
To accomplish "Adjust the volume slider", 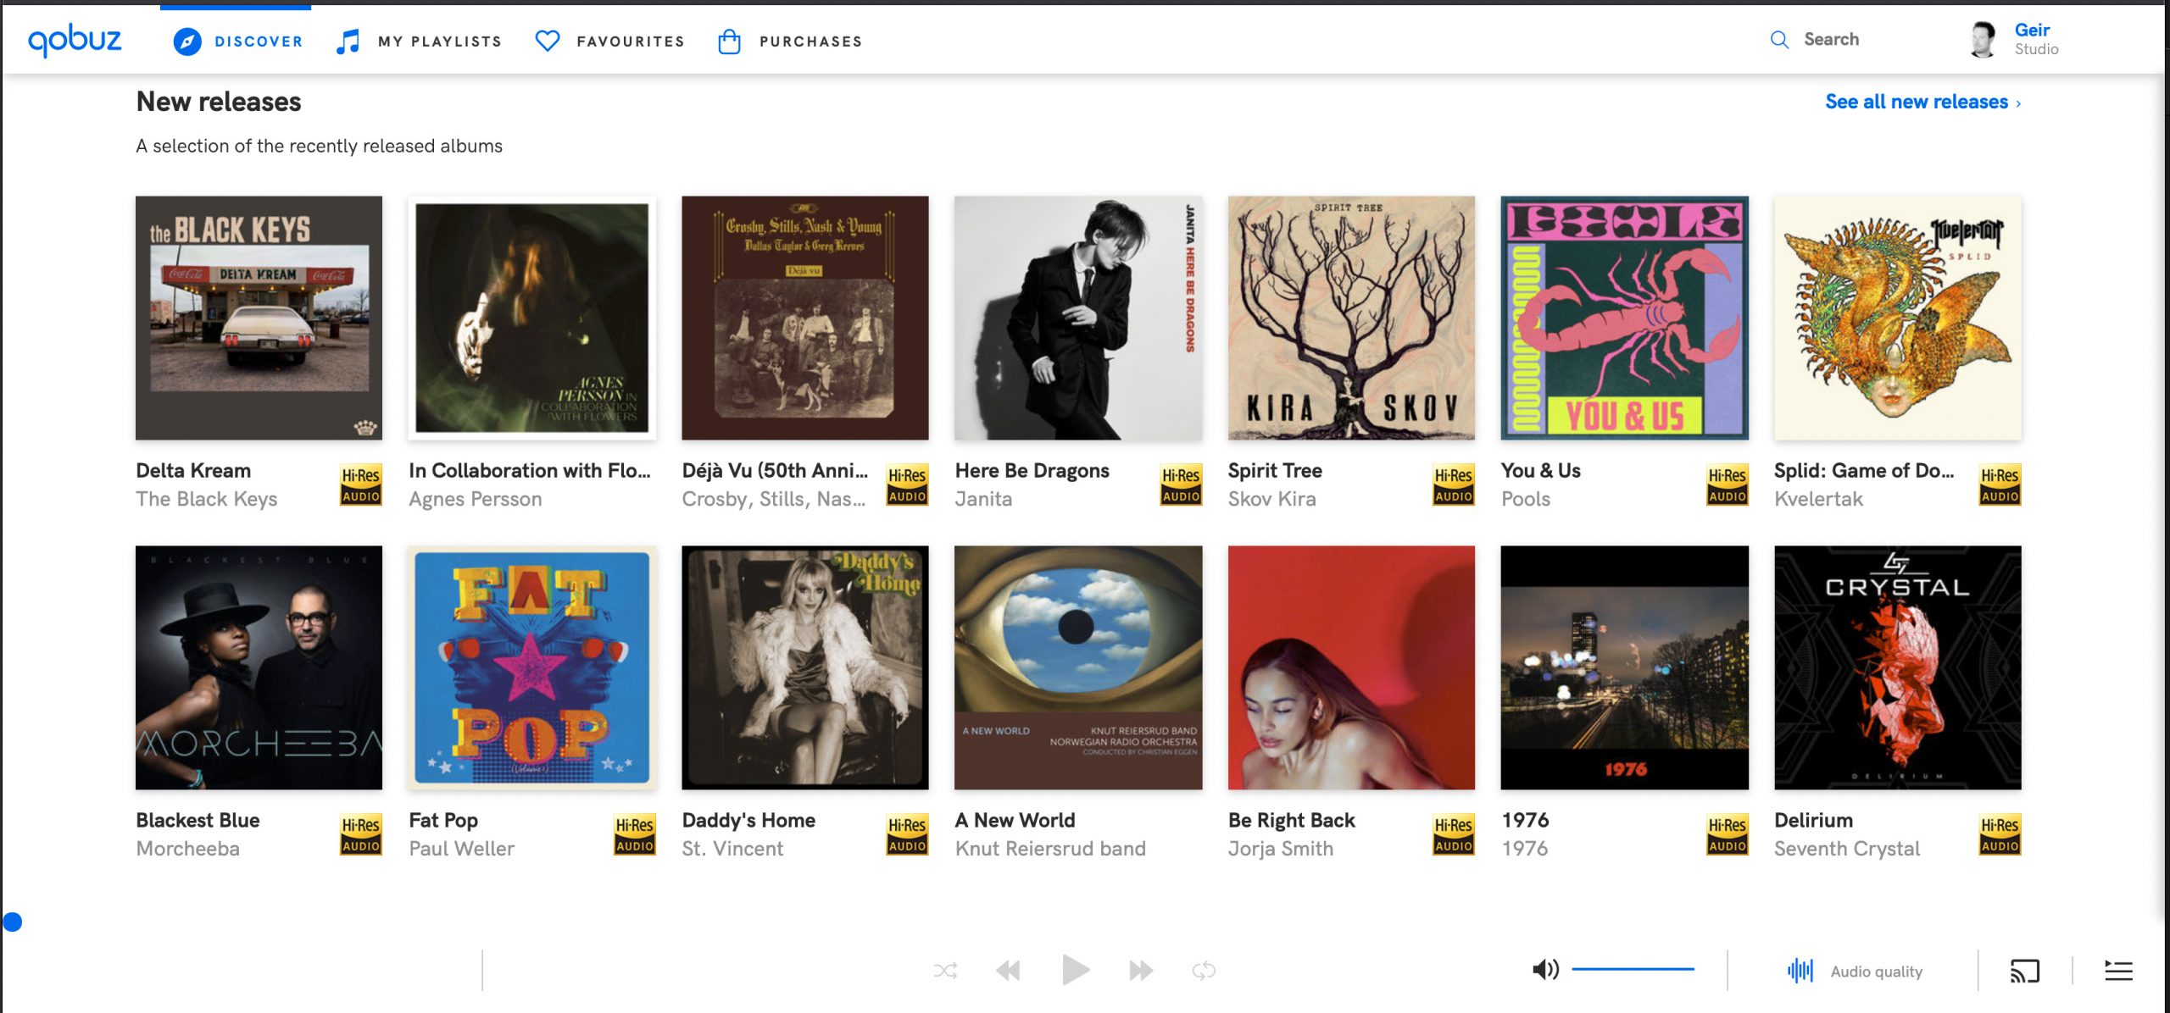I will click(1633, 969).
